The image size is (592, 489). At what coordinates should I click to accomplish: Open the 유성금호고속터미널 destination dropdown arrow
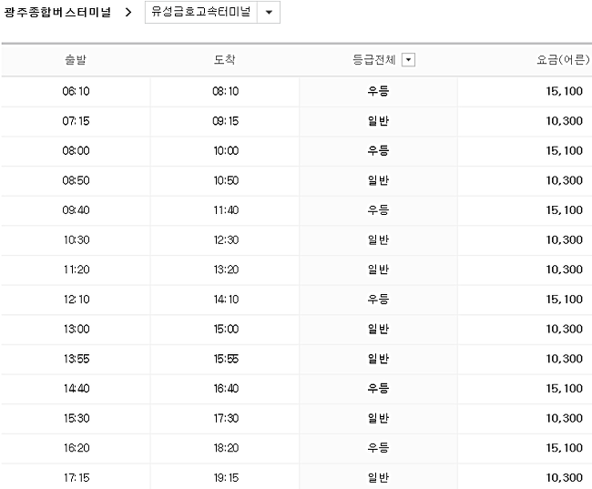click(269, 13)
